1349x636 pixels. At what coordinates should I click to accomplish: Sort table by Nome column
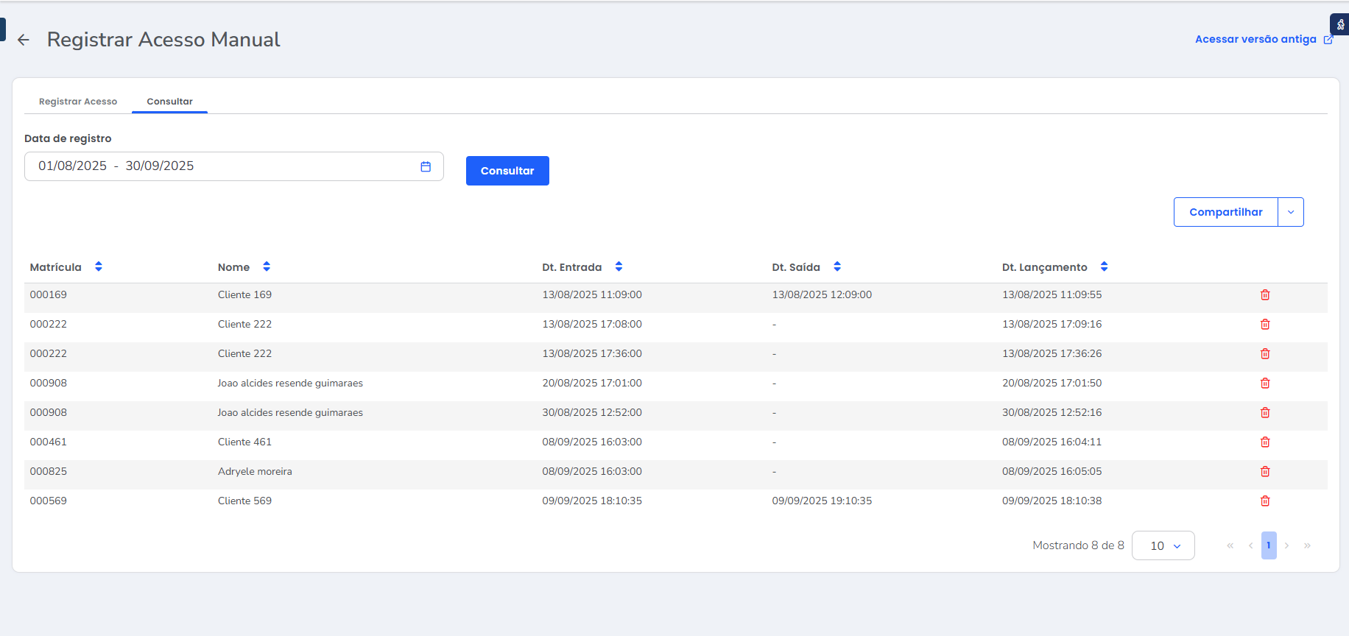pos(267,267)
